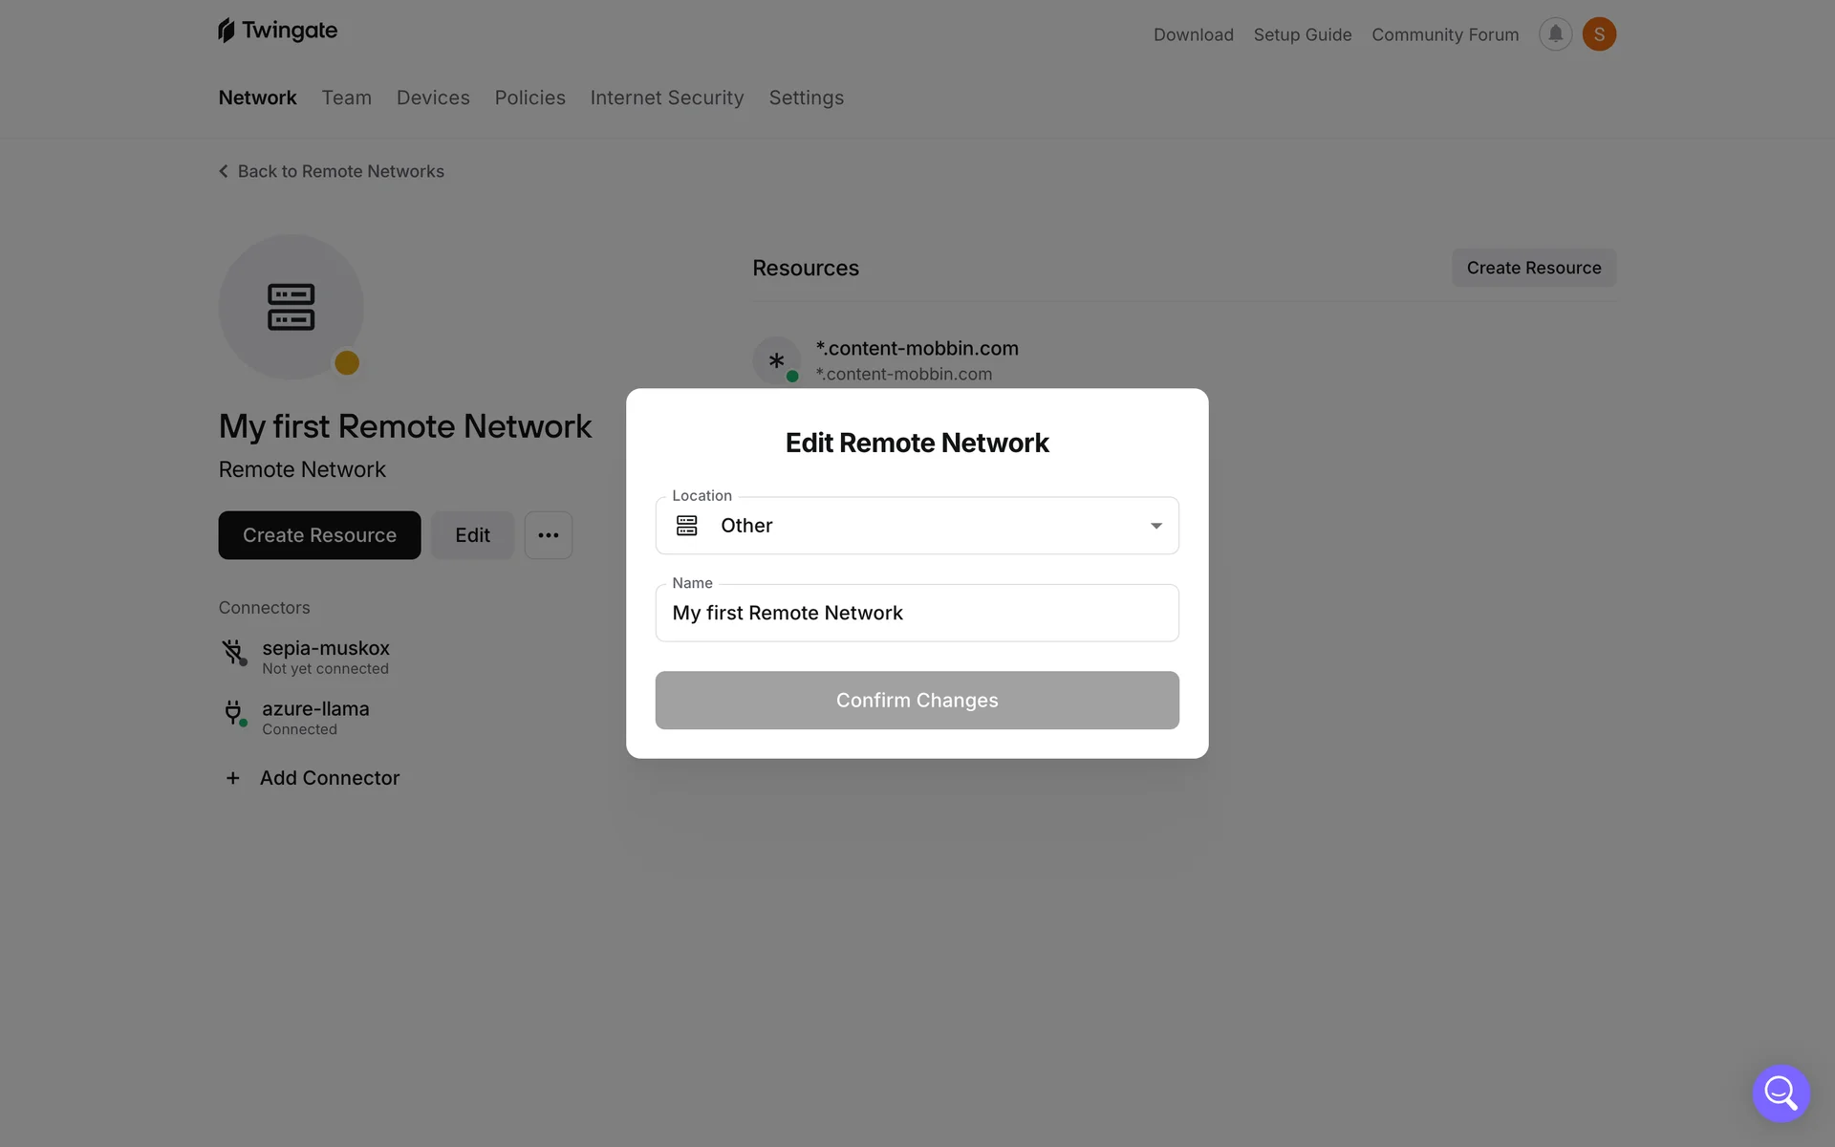Open the three-dots more options button

[x=549, y=535]
